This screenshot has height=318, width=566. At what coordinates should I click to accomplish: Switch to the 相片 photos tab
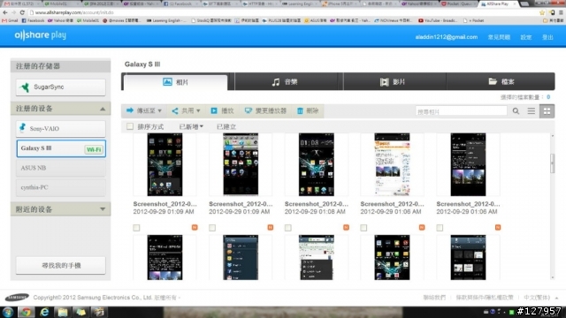[x=176, y=82]
